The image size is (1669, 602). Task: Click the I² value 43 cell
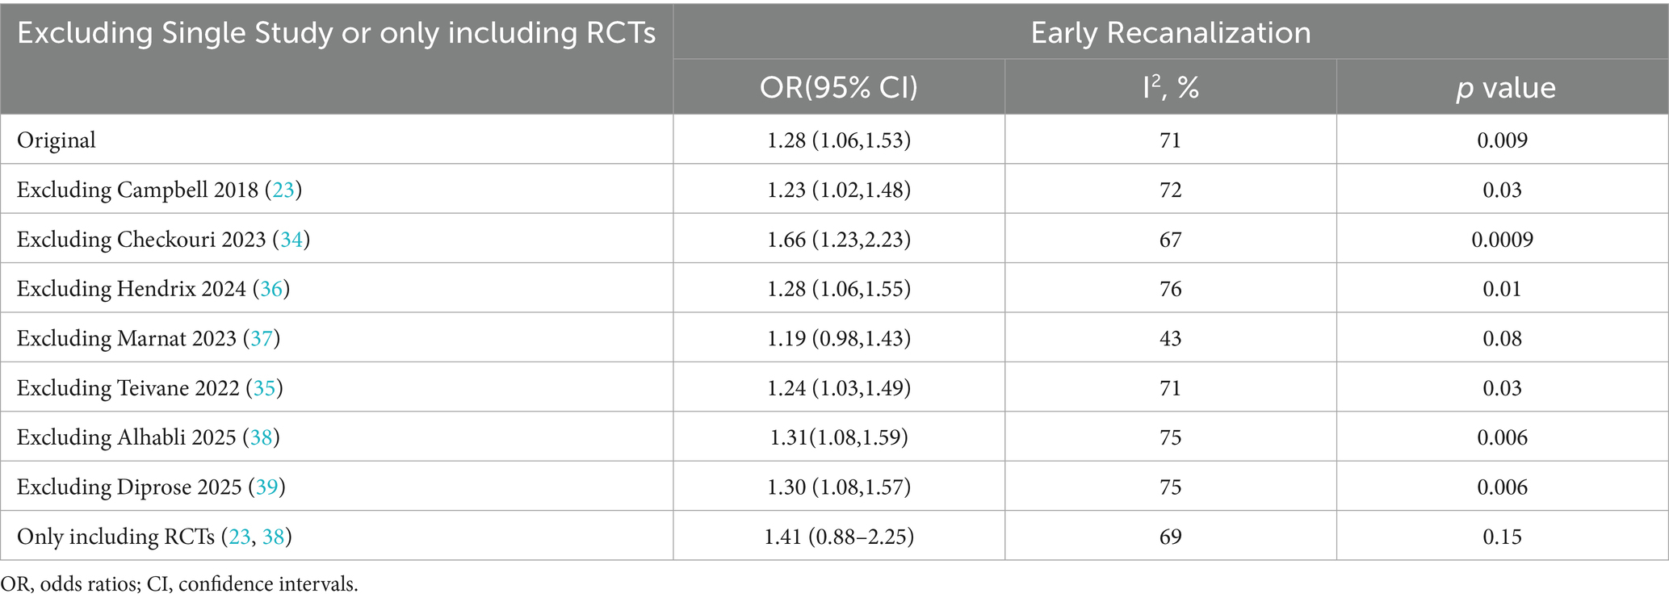[x=1170, y=338]
